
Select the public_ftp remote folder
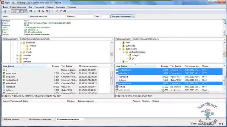click(130, 46)
